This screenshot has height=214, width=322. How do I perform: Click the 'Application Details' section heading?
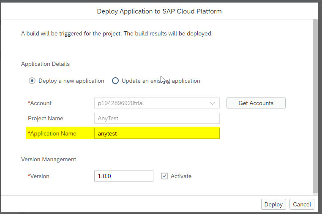pos(45,64)
